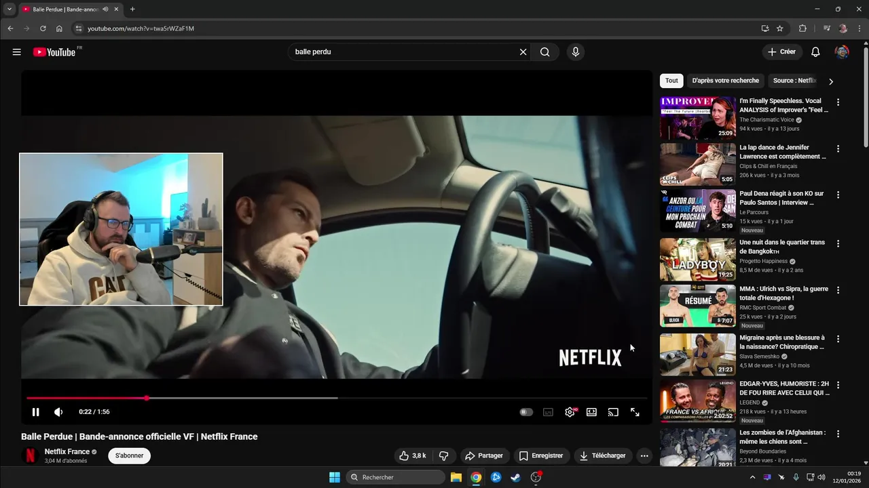Click the browser address bar URL
Viewport: 869px width, 488px height.
pos(141,28)
